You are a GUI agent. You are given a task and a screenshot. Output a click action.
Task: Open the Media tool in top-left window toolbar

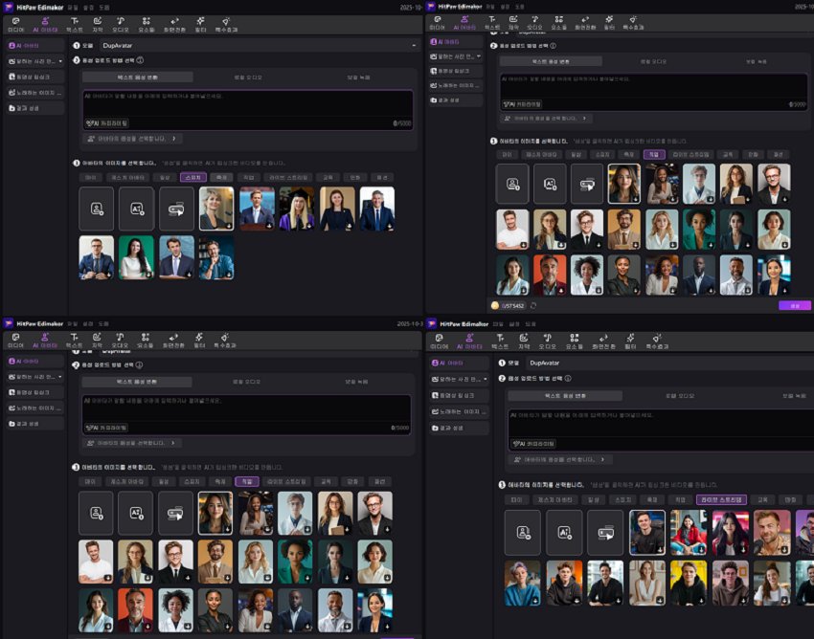pyautogui.click(x=15, y=23)
